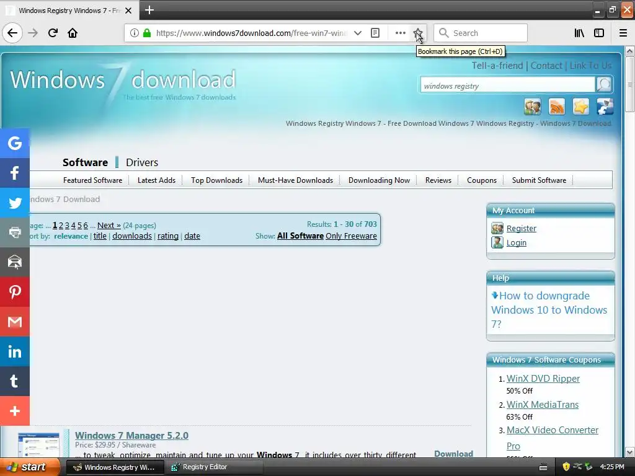
Task: Open Coupons menu item
Action: coord(481,180)
